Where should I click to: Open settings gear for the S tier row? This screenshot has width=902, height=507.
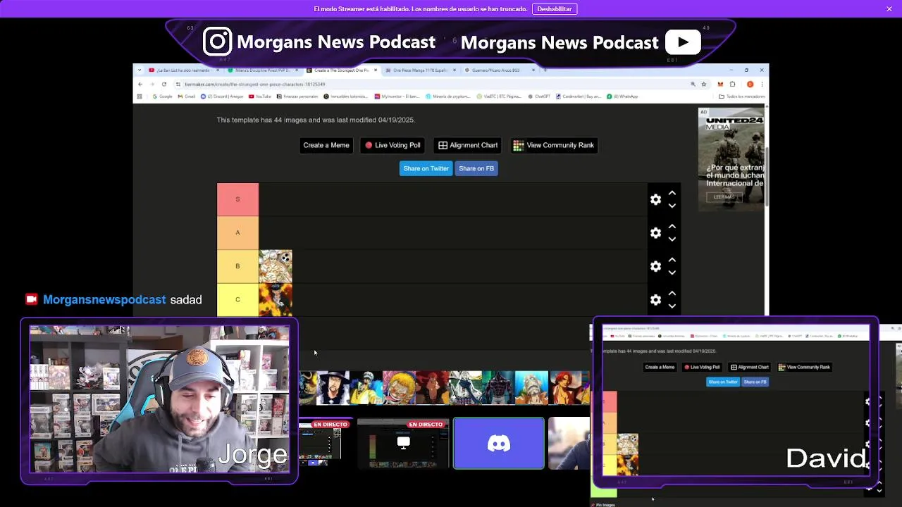pos(655,199)
